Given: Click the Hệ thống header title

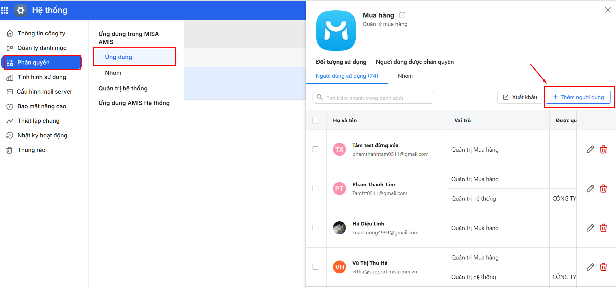Looking at the screenshot, I should point(50,10).
